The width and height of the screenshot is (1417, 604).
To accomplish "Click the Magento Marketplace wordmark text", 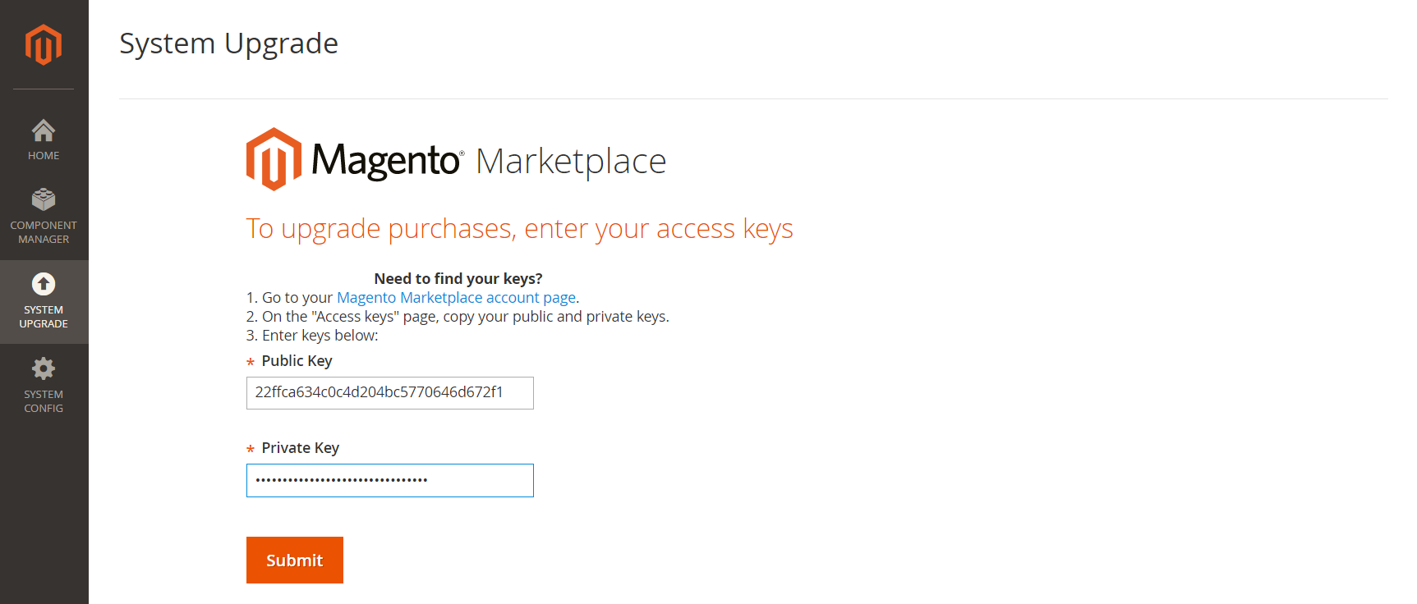I will coord(489,161).
